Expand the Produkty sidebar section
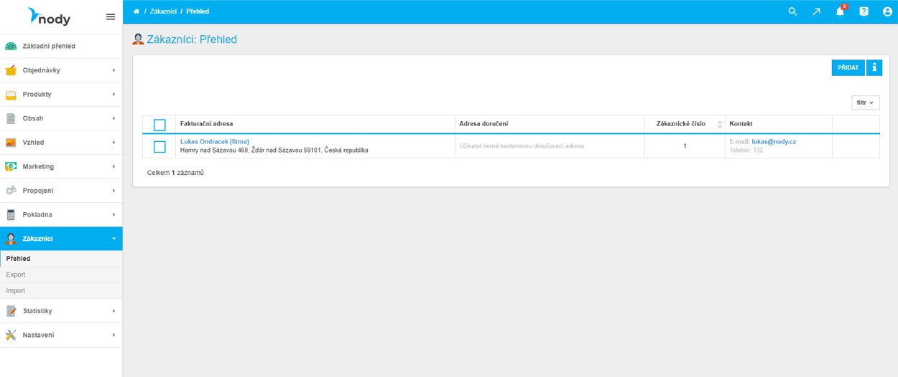This screenshot has width=898, height=377. 61,95
